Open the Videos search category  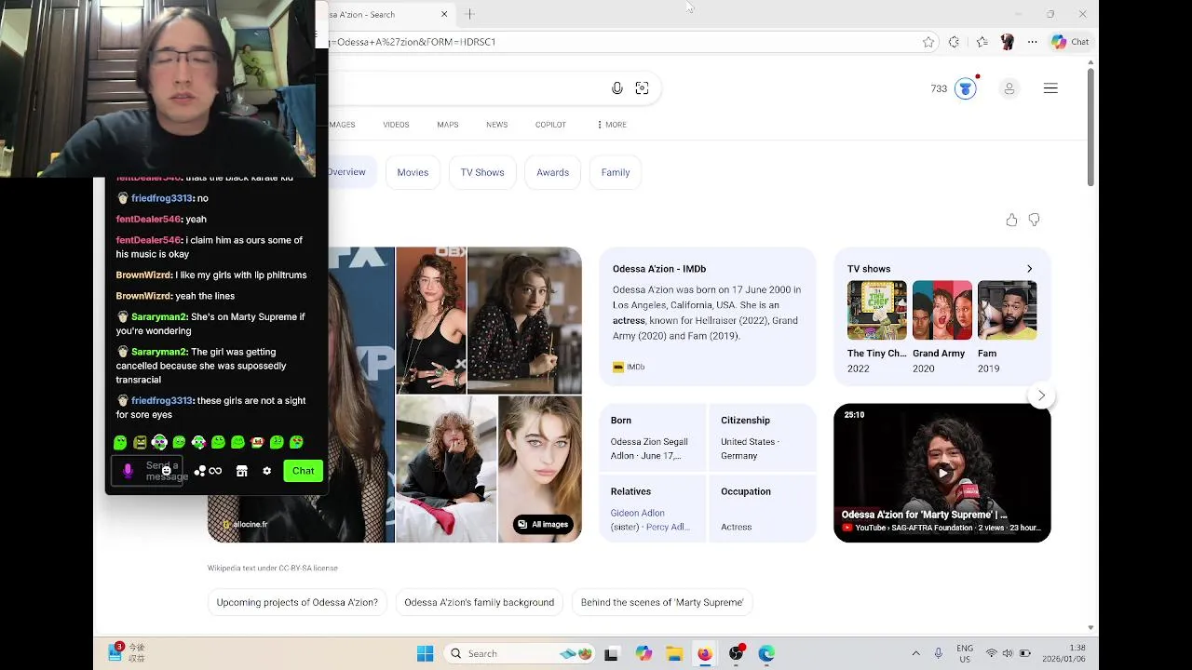coord(396,125)
